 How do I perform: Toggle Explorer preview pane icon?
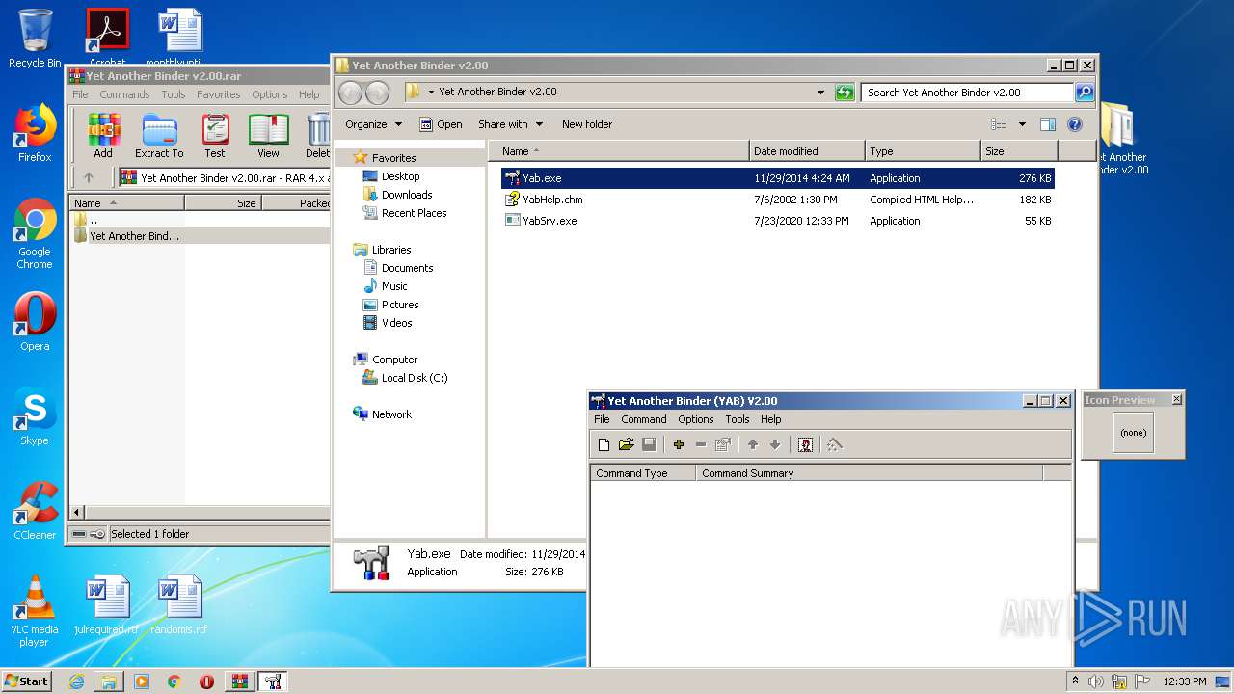click(x=1048, y=124)
